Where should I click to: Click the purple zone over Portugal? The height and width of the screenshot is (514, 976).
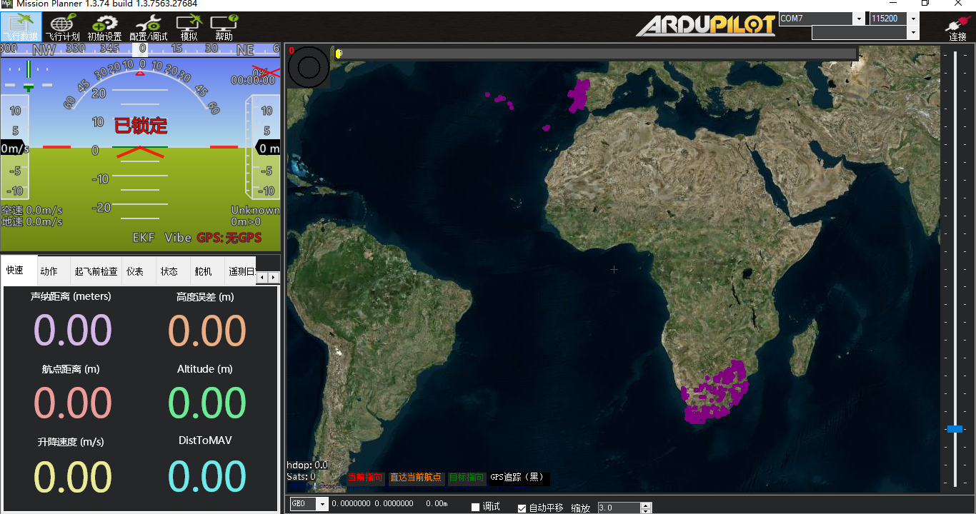click(x=579, y=95)
